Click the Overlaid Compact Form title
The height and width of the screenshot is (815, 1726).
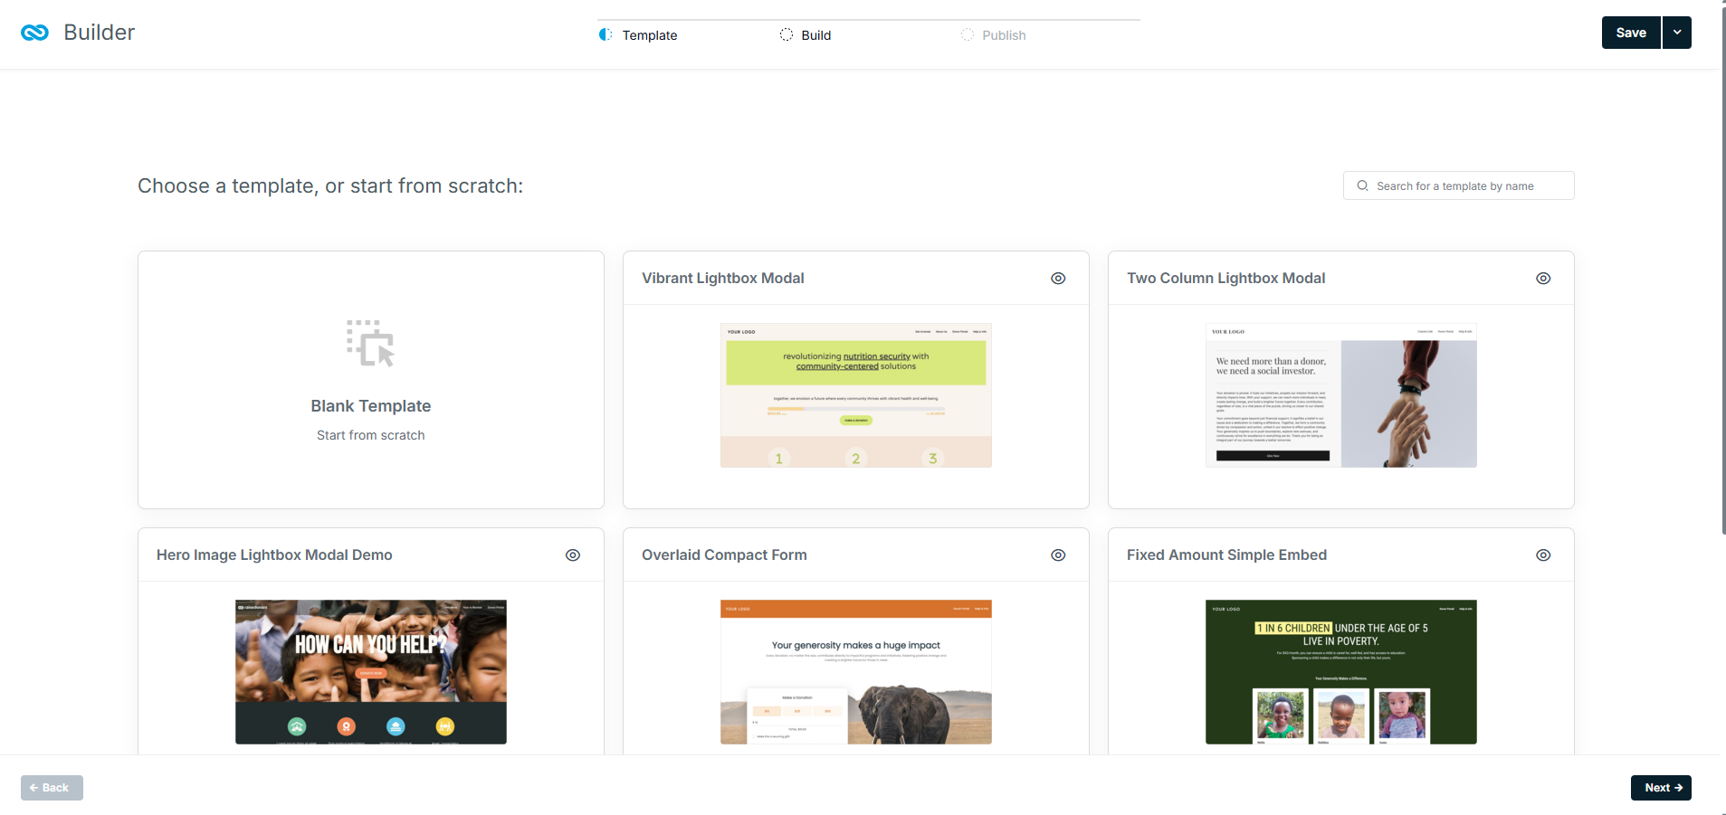click(x=724, y=555)
